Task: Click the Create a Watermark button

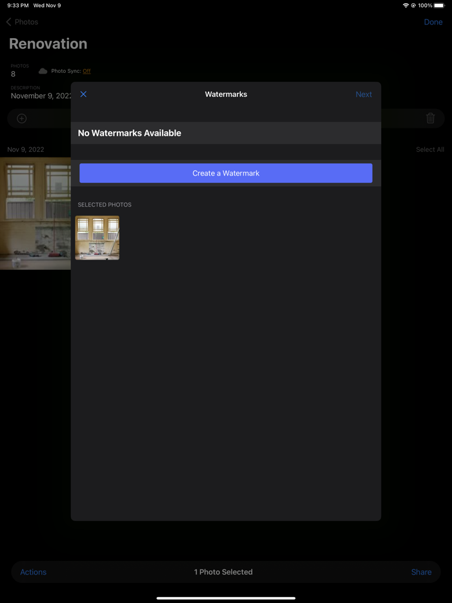Action: tap(226, 173)
